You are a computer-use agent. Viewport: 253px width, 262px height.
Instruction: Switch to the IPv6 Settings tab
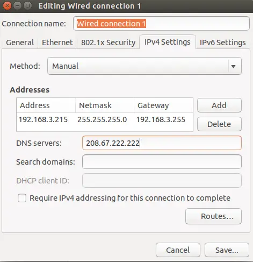[223, 43]
